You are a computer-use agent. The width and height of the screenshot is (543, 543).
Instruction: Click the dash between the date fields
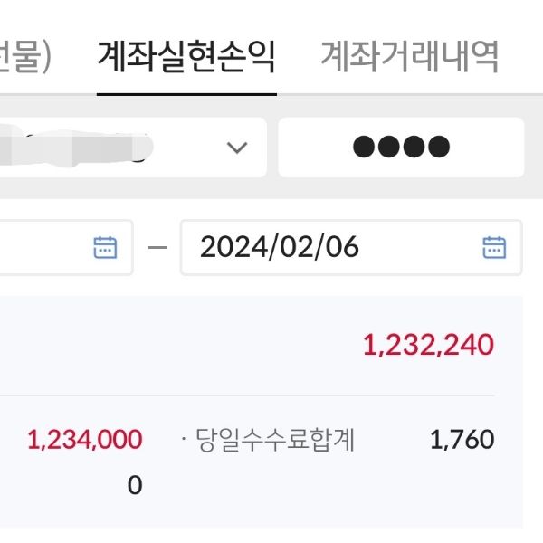157,247
